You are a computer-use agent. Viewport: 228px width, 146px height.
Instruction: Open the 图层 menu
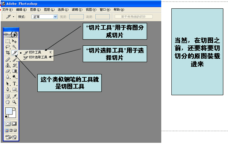click(x=49, y=10)
